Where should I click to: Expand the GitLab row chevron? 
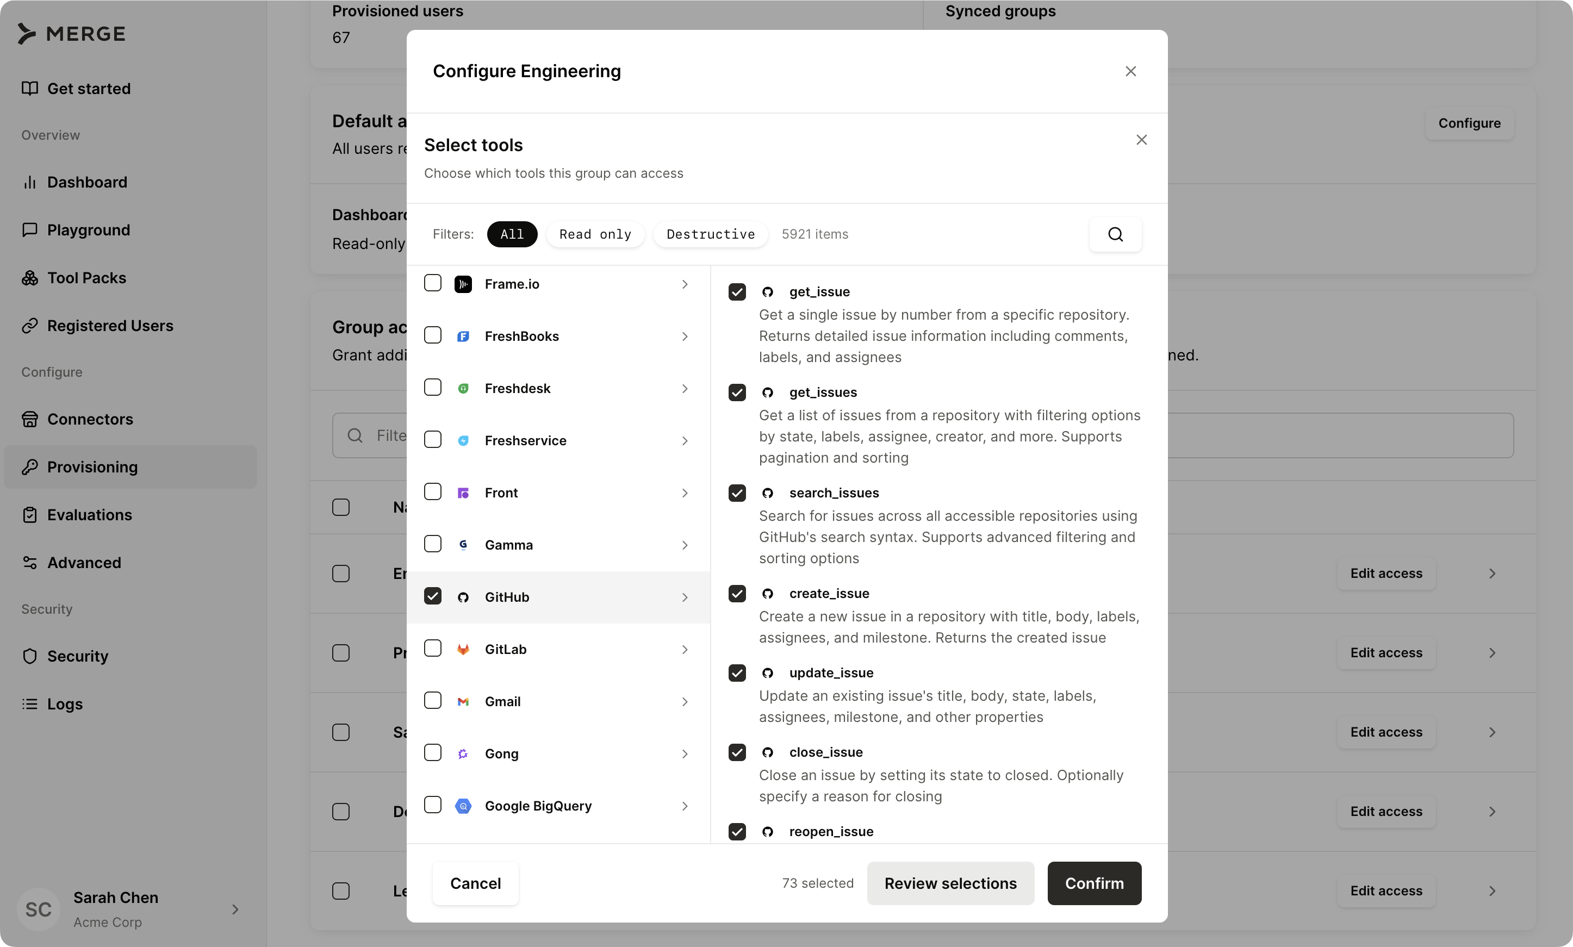(684, 650)
